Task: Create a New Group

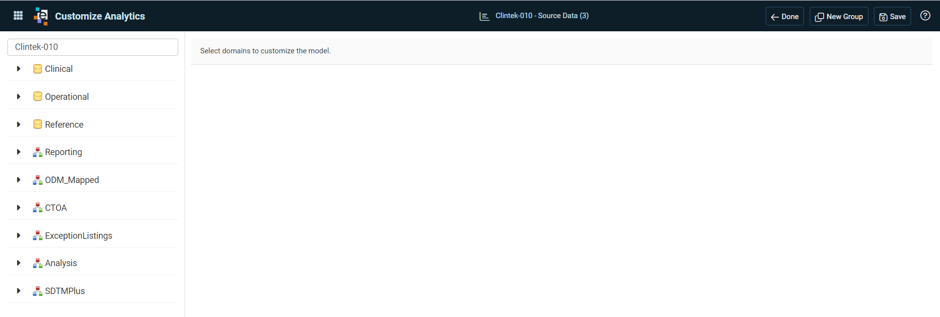Action: (839, 16)
